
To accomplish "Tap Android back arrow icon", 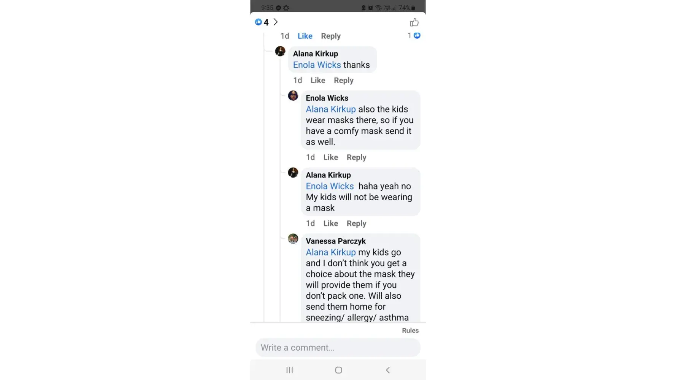I will [x=388, y=370].
